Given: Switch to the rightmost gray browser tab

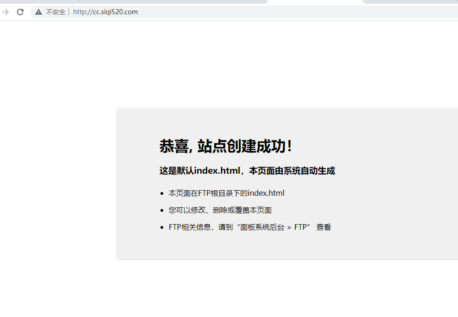Looking at the screenshot, I should [409, 2].
